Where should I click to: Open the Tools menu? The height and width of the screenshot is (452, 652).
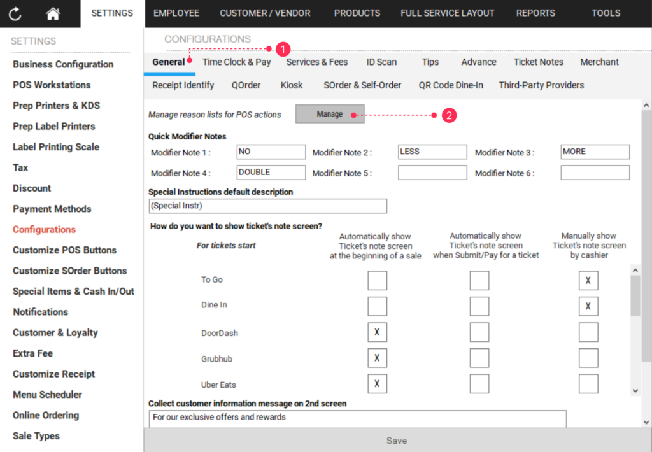(606, 13)
